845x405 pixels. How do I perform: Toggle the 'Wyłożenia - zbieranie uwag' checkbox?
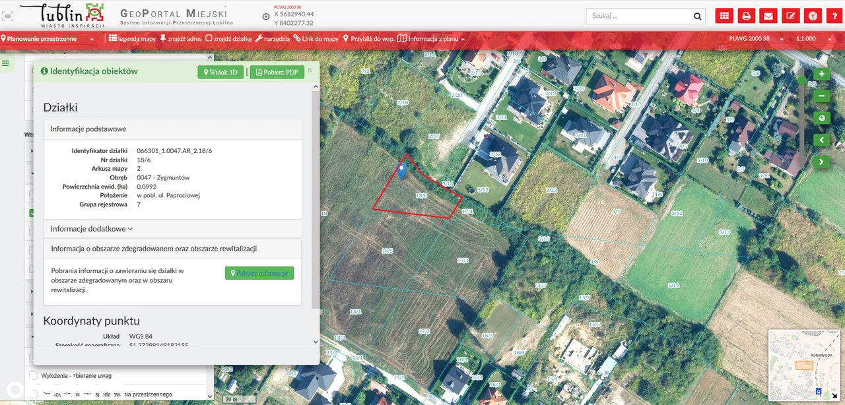point(34,376)
